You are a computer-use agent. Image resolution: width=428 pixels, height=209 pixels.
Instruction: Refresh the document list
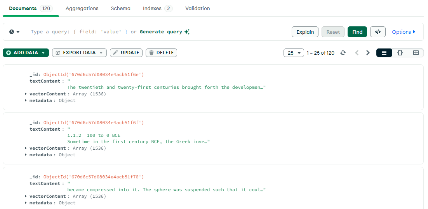[x=343, y=53]
